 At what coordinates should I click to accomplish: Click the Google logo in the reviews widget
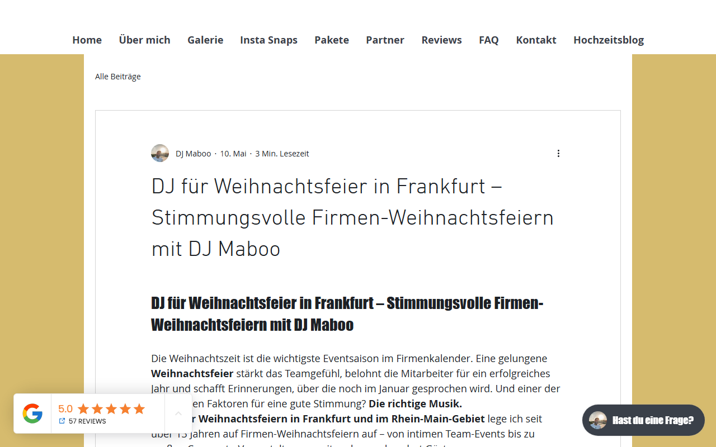(32, 413)
